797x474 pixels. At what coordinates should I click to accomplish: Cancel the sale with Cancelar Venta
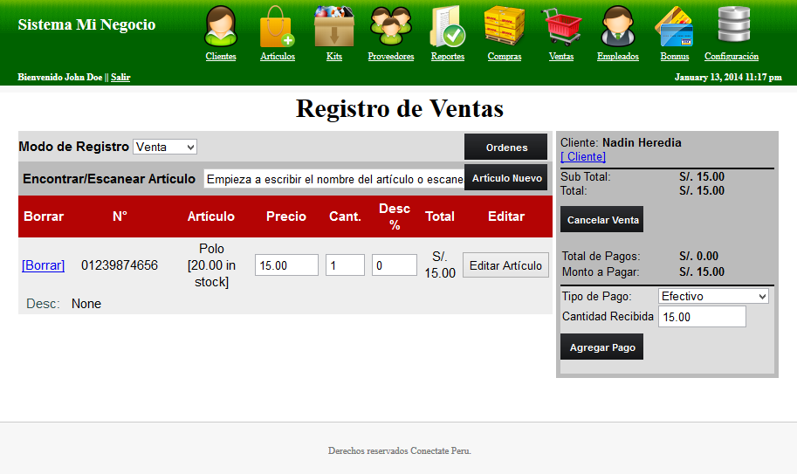pyautogui.click(x=601, y=219)
